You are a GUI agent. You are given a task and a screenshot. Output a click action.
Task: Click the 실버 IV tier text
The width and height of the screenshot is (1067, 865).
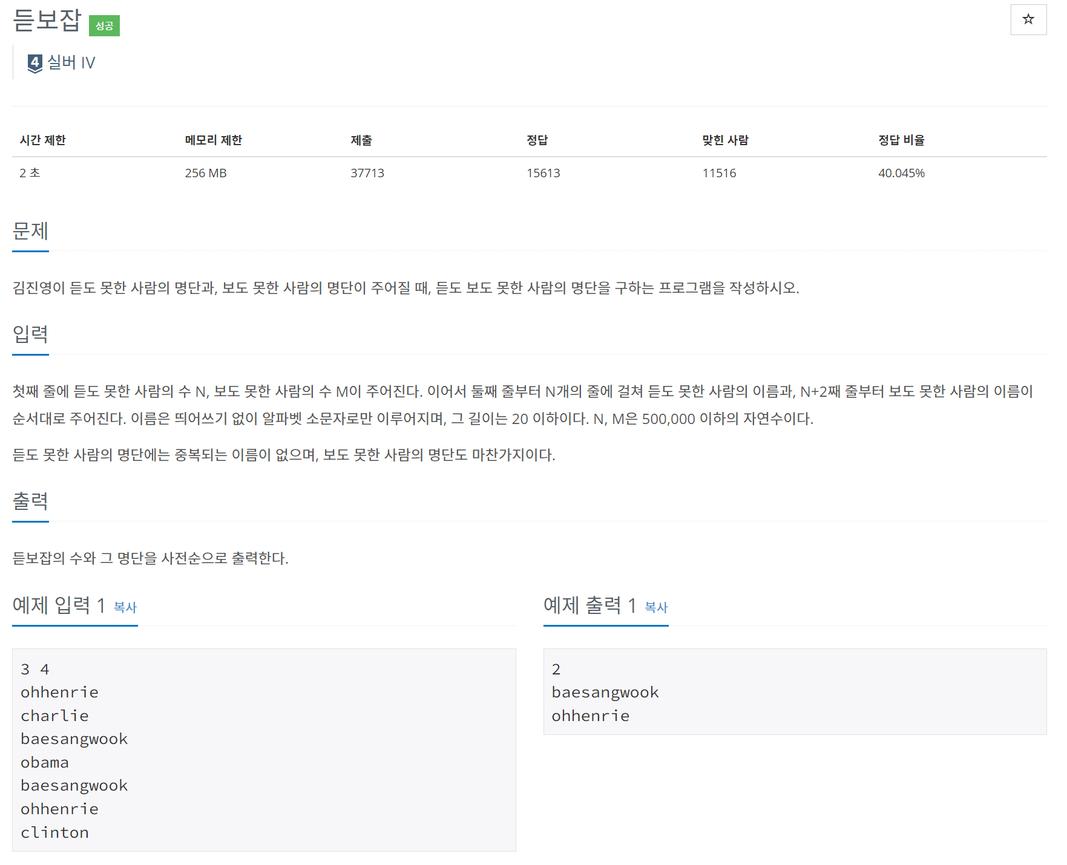pos(71,62)
